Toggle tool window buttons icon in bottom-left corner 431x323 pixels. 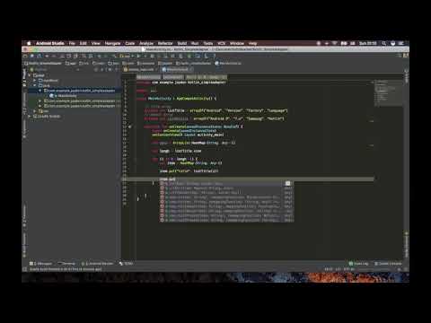click(24, 269)
